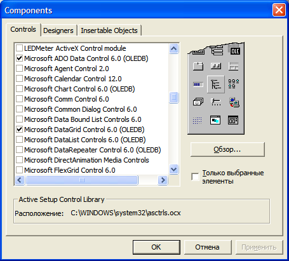Click the list's scroll up arrow
The width and height of the screenshot is (289, 261).
[x=174, y=49]
